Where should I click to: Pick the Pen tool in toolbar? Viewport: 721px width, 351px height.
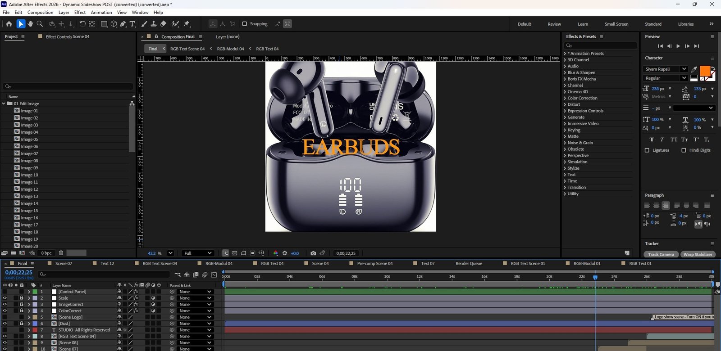click(x=123, y=24)
